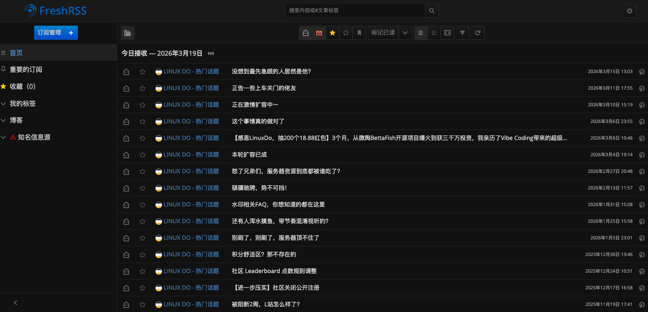Click the search magnifier button
Viewport: 648px width, 312px height.
(x=432, y=11)
